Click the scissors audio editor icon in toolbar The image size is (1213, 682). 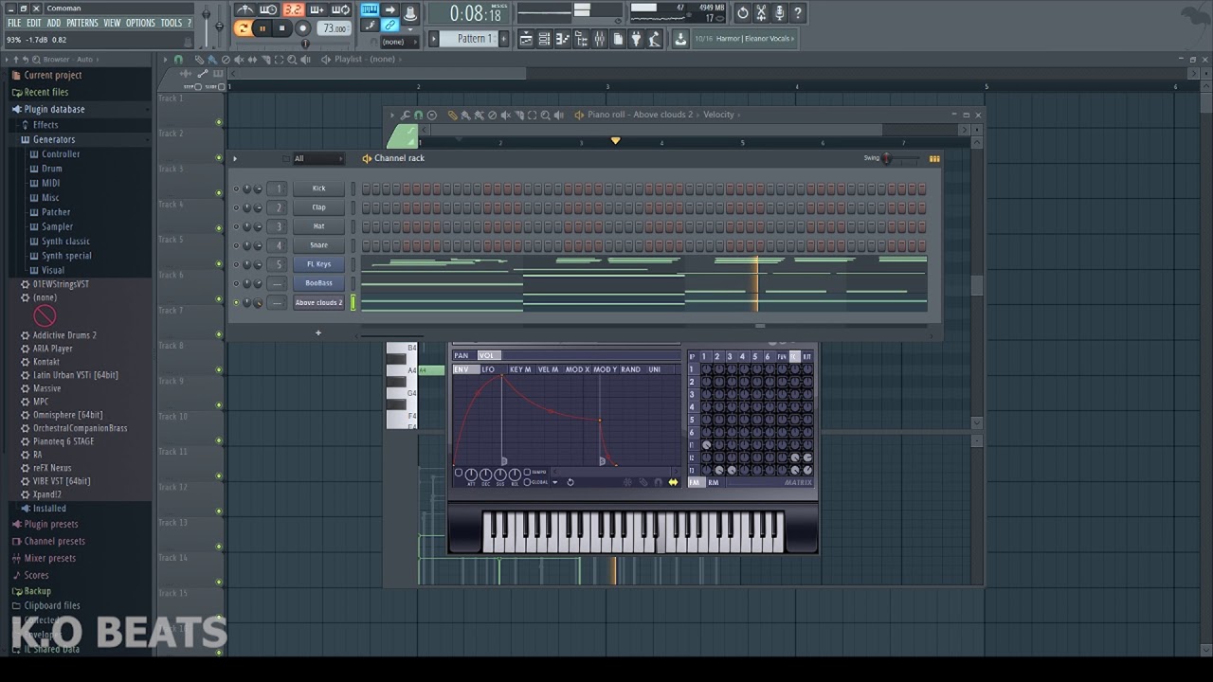coord(761,12)
